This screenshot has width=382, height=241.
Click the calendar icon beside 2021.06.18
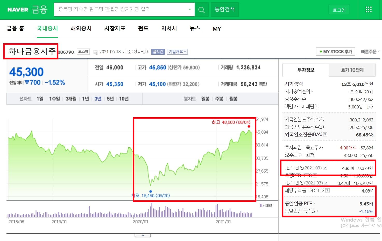click(x=95, y=52)
